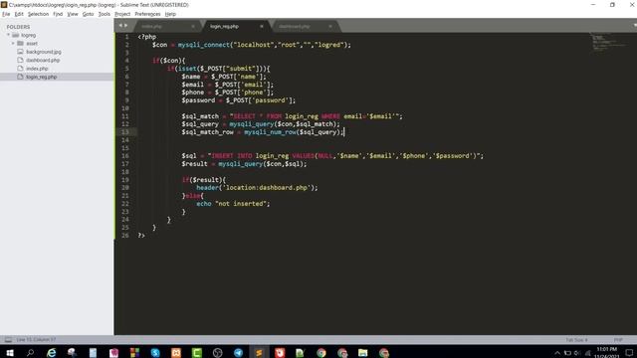
Task: Open the Windows Start menu
Action: pyautogui.click(x=9, y=353)
